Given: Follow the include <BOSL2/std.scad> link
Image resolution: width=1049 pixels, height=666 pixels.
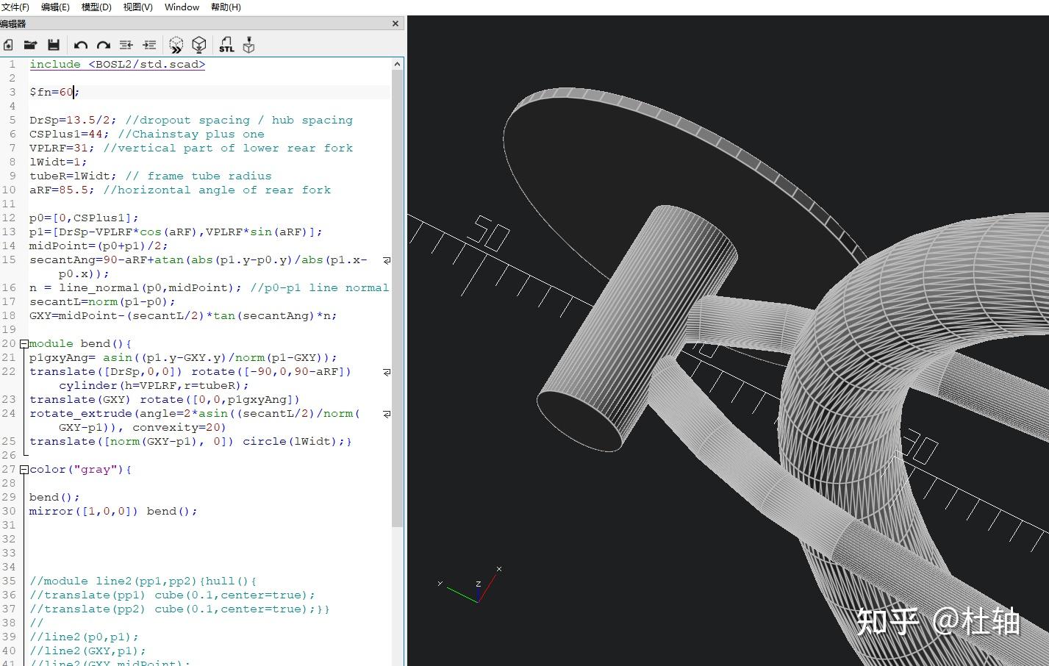Looking at the screenshot, I should click(x=118, y=65).
